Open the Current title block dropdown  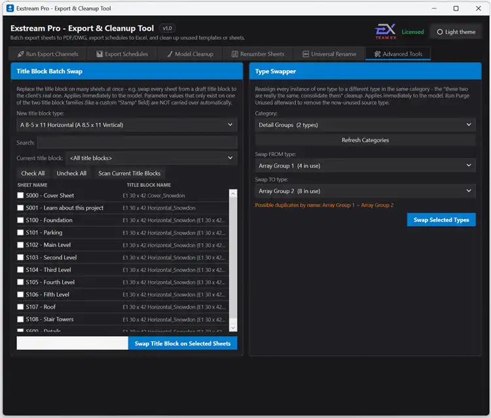(152, 158)
